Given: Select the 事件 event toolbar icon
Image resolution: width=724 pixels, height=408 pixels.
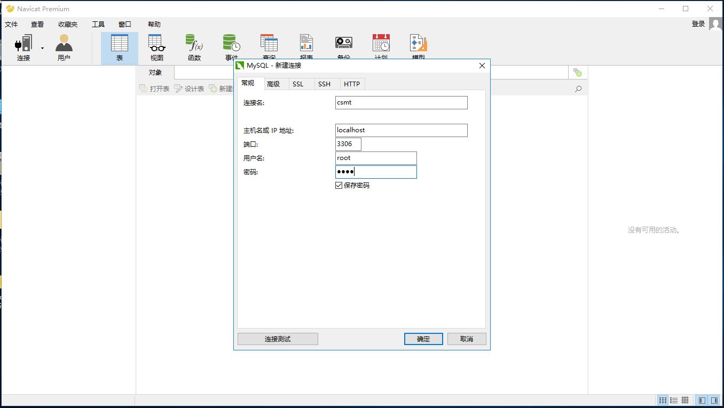Looking at the screenshot, I should coord(232,47).
